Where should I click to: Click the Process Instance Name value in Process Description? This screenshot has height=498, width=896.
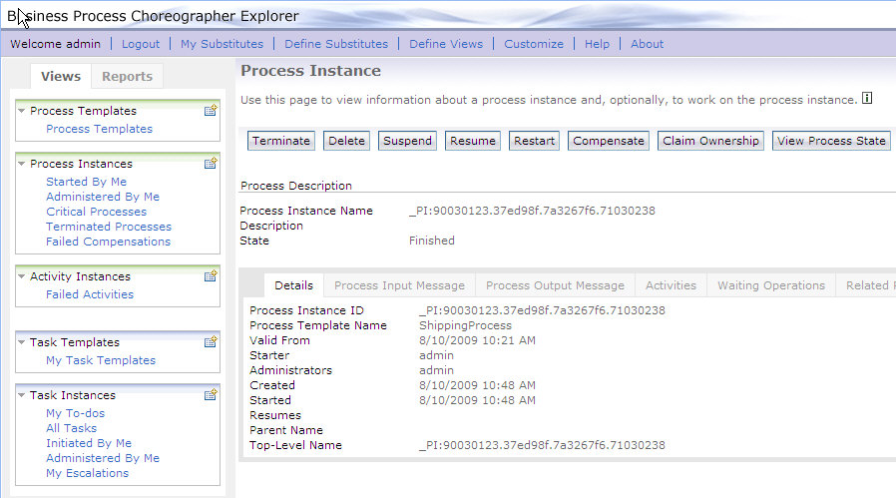coord(532,211)
